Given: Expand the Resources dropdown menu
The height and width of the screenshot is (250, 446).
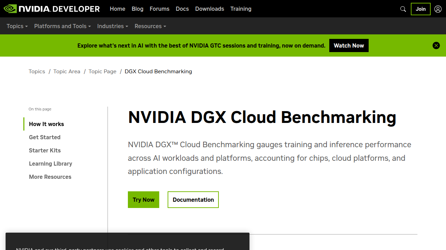Looking at the screenshot, I should [150, 26].
